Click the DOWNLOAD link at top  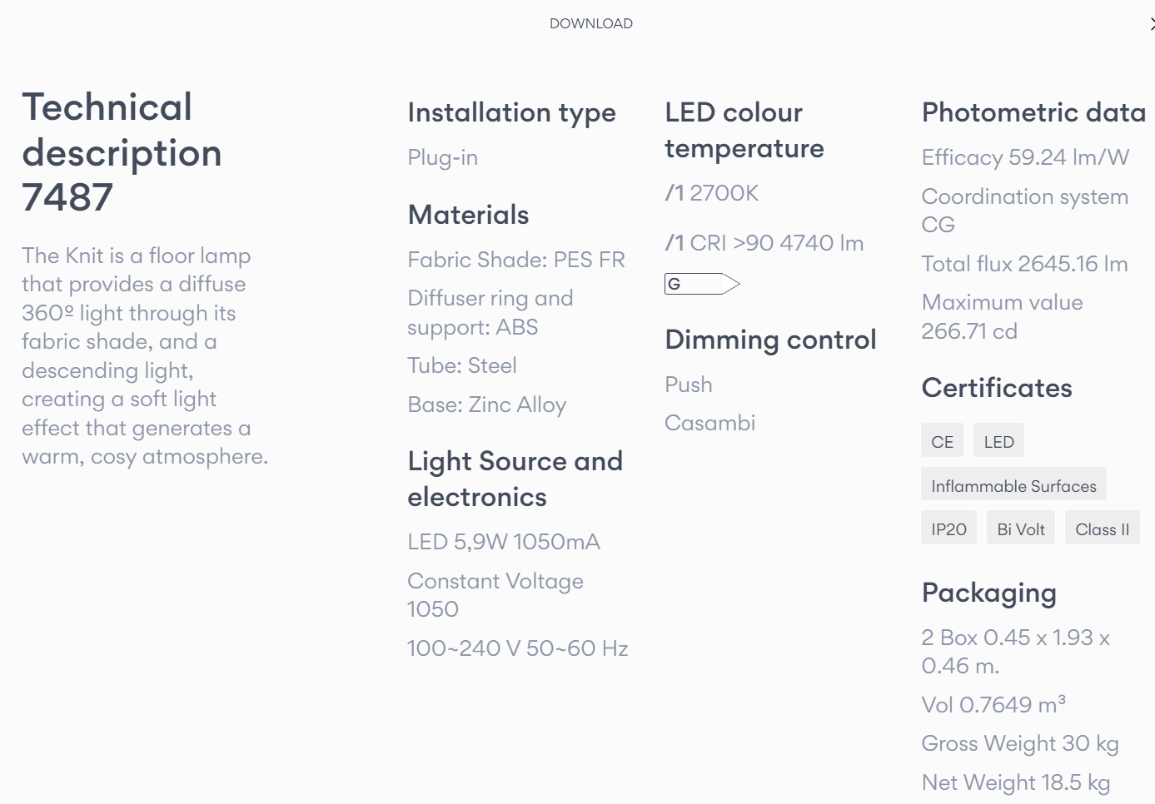(591, 24)
